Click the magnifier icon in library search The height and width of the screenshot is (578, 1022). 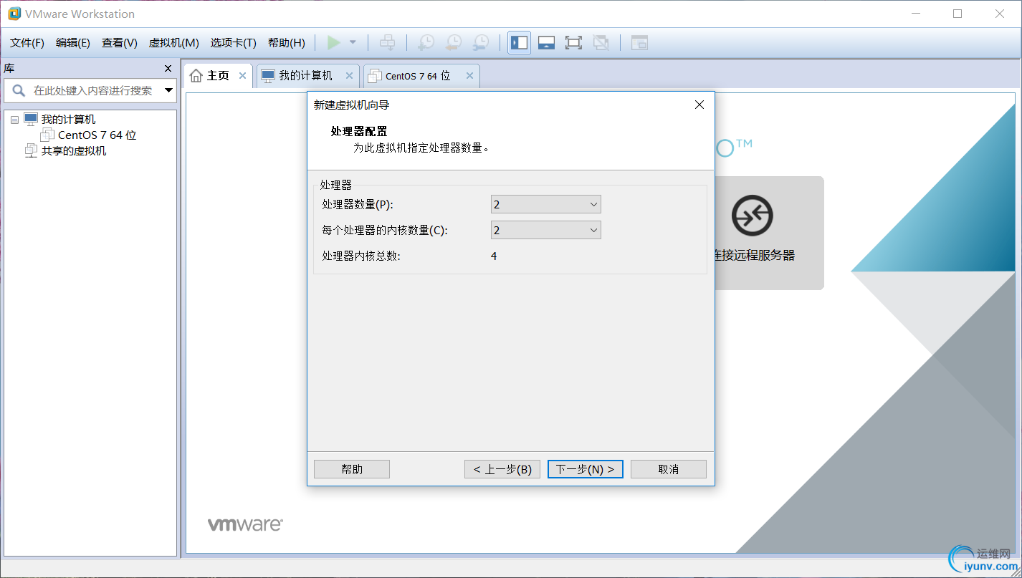point(19,91)
